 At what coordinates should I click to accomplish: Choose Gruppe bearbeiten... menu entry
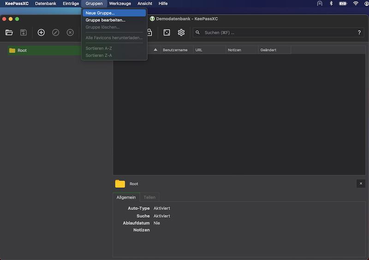tap(105, 20)
